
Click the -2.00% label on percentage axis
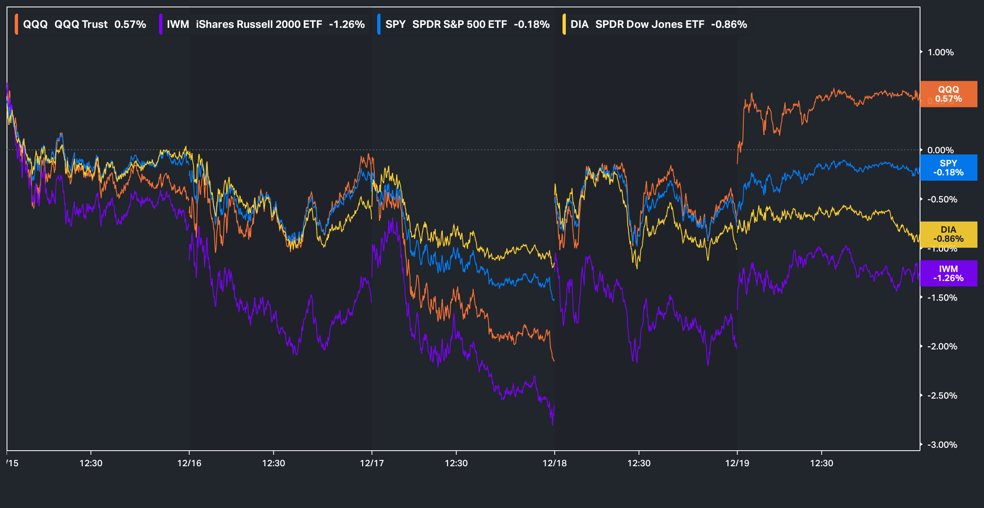pos(942,347)
